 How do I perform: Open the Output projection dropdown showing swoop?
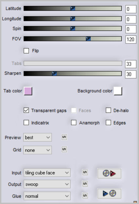(x=47, y=184)
